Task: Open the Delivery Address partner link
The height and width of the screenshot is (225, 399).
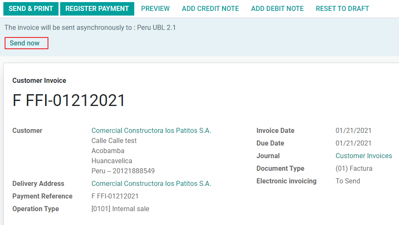Action: 151,183
